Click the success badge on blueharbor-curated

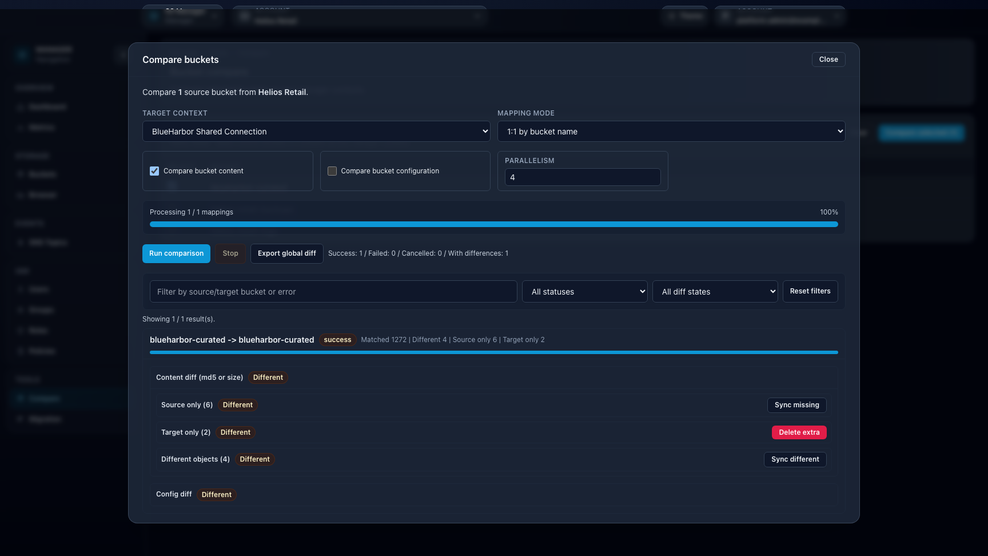337,339
